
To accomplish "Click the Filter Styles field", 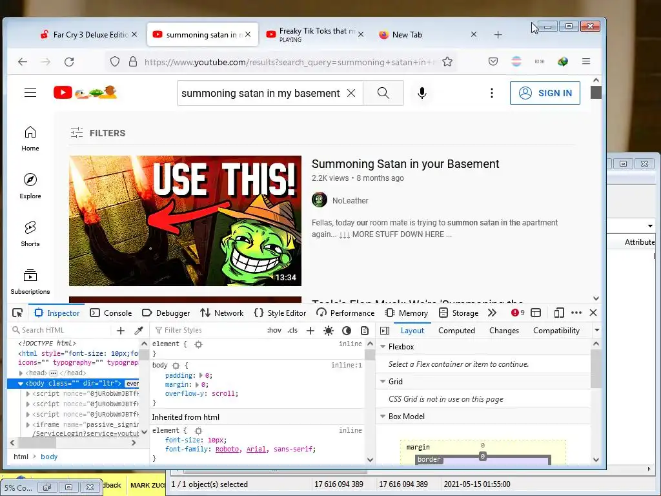I will 207,330.
